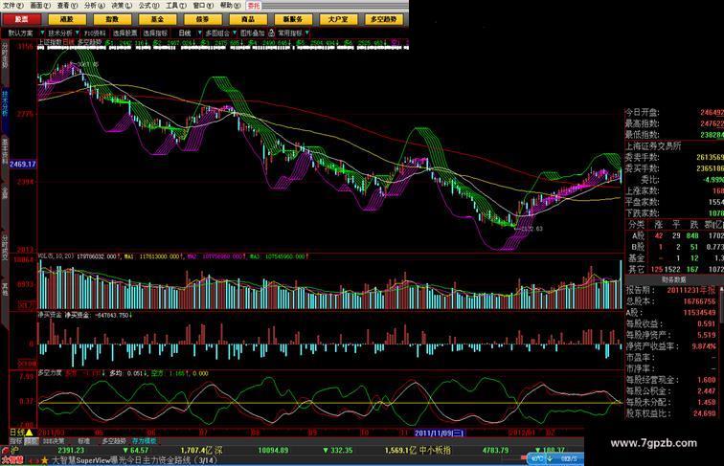Click the B股 row in category table
The height and width of the screenshot is (466, 724).
[x=674, y=247]
